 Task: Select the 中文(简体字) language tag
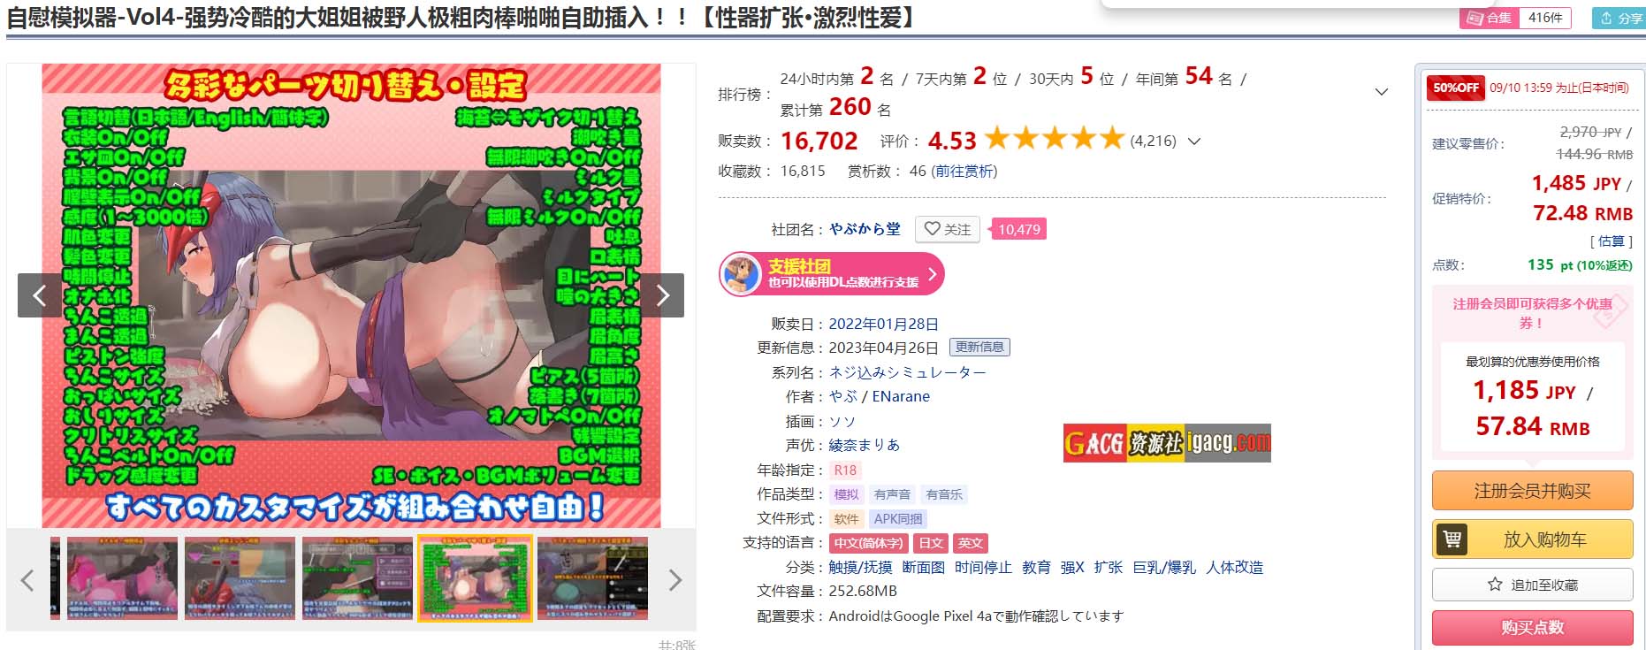pyautogui.click(x=868, y=543)
